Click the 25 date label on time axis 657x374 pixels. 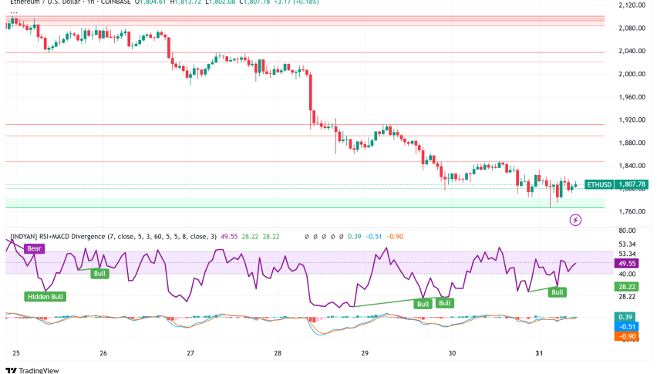(16, 353)
